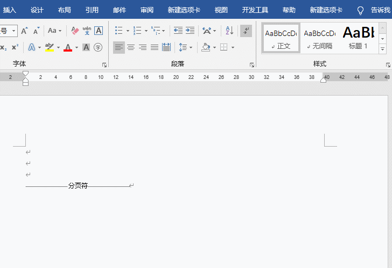The width and height of the screenshot is (392, 268).
Task: Apply Text Effects (outlined A)
Action: 32,47
